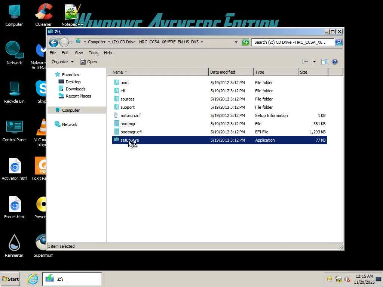
Task: Open the Start menu
Action: click(x=10, y=279)
